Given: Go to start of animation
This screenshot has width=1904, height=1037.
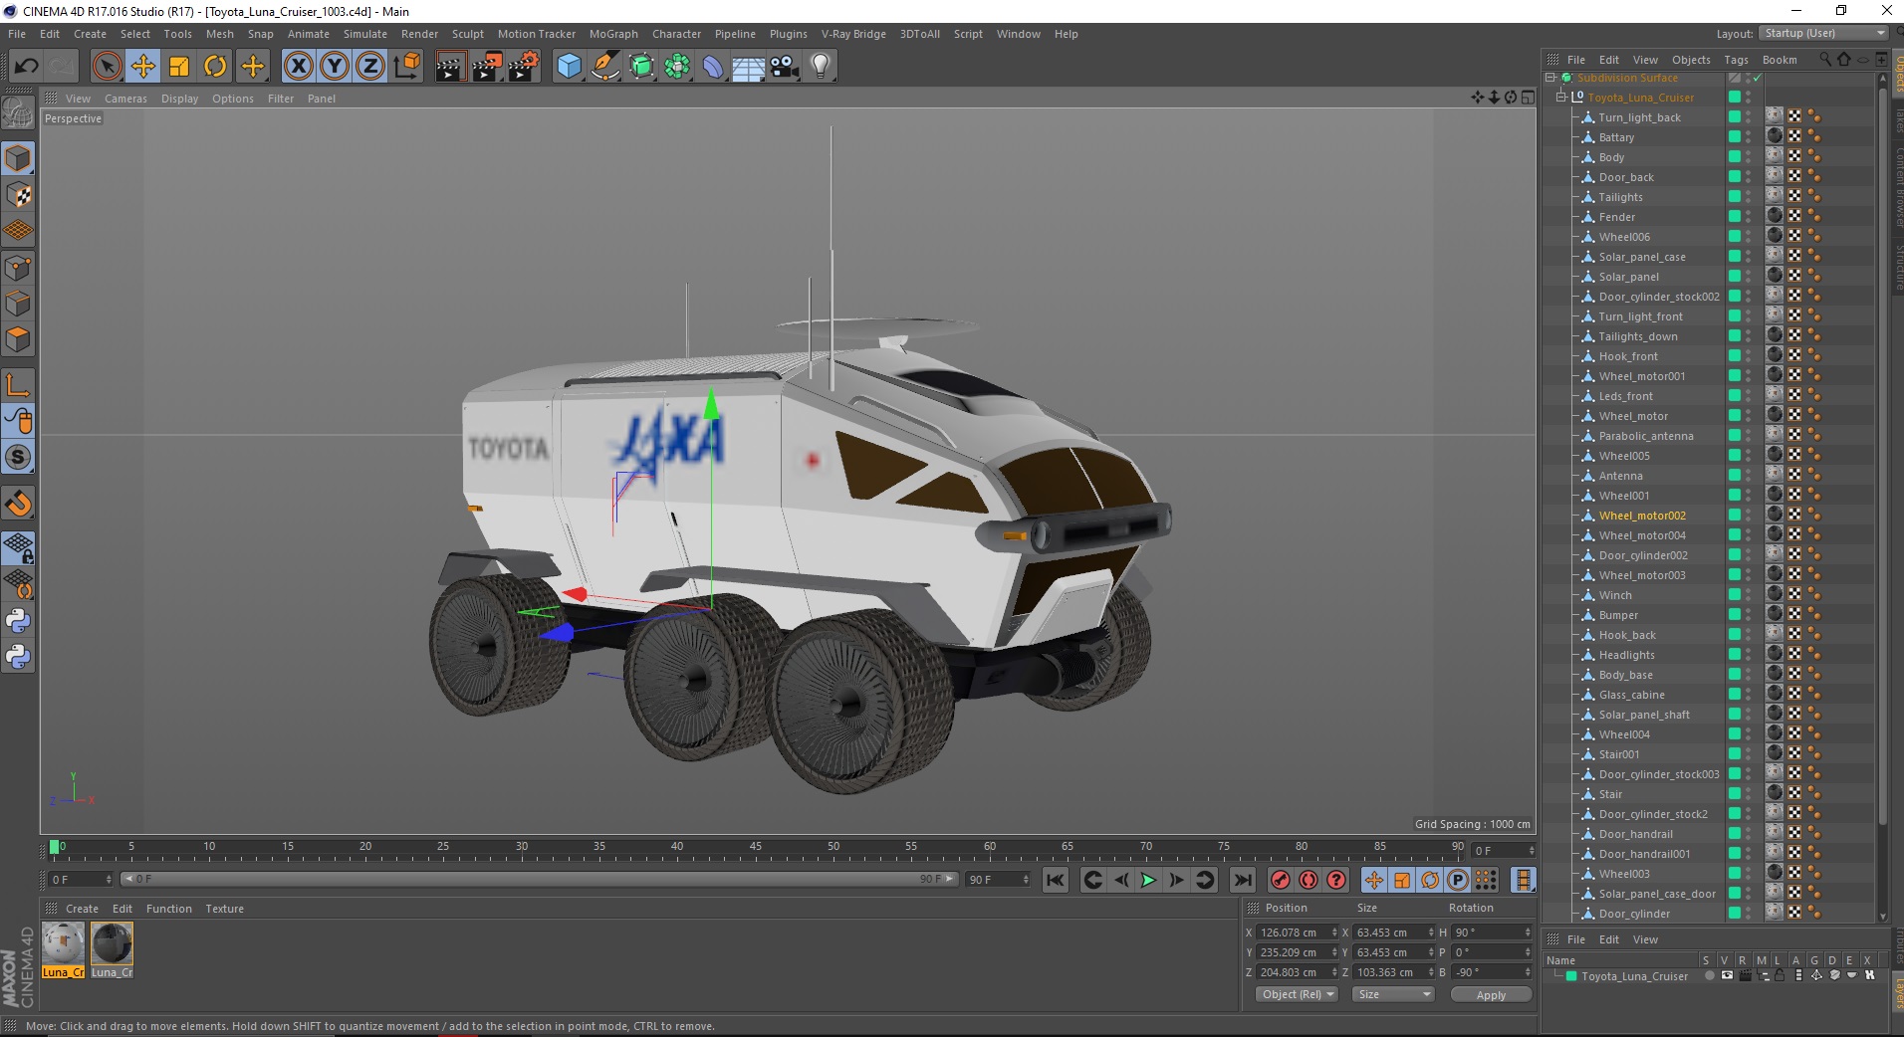Looking at the screenshot, I should coord(1056,880).
